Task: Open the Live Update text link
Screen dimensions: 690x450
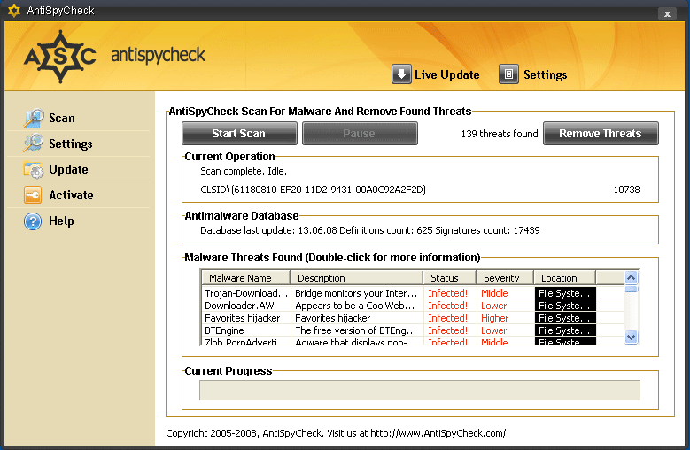Action: point(446,74)
